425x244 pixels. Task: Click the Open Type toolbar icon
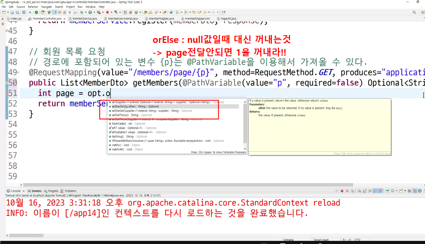[145, 12]
